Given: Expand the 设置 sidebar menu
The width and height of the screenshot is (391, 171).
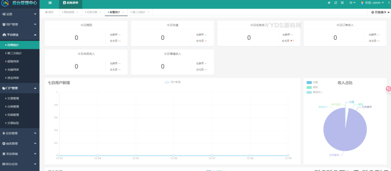Looking at the screenshot, I should (x=19, y=14).
